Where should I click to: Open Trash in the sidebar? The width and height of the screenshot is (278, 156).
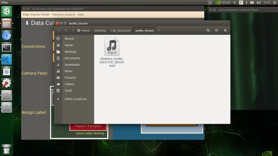coord(68,91)
